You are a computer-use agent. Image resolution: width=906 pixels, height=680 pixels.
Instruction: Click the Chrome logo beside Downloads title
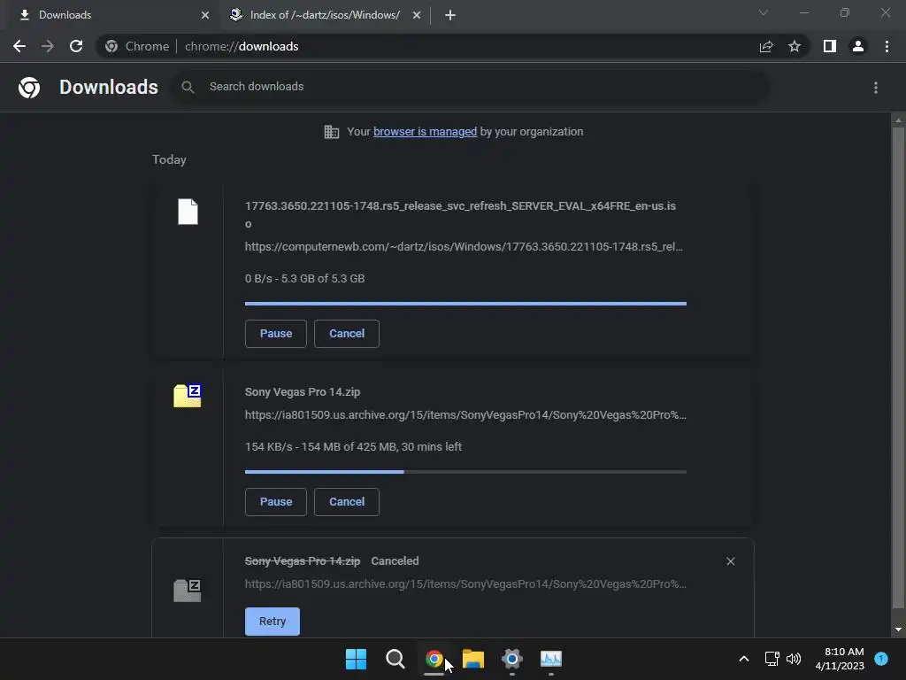[x=29, y=88]
